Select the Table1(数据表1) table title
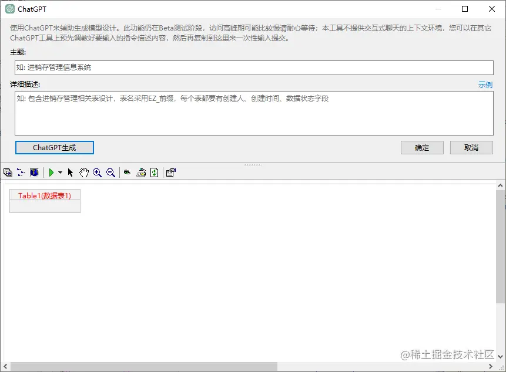The width and height of the screenshot is (506, 372). tap(45, 195)
